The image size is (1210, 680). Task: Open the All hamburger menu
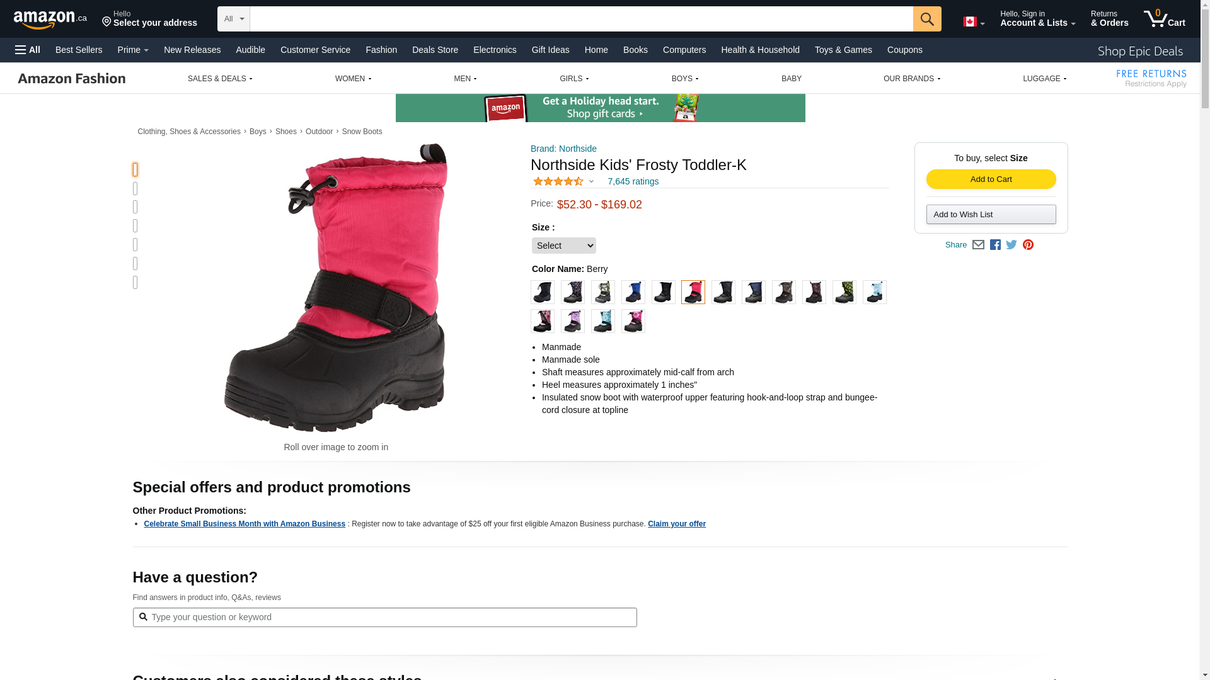(28, 50)
